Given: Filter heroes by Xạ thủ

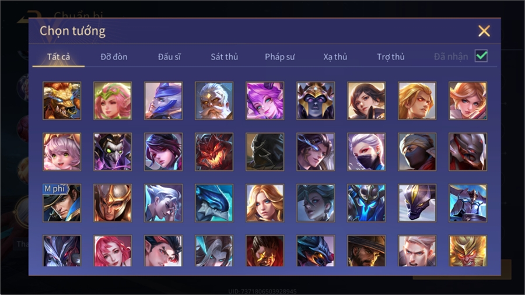Looking at the screenshot, I should click(335, 57).
